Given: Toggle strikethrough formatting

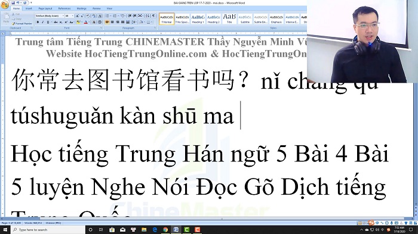Looking at the screenshot, I should [56, 22].
